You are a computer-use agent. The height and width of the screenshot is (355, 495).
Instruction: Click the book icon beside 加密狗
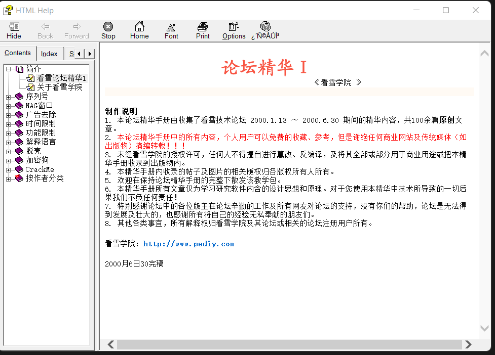[19, 160]
